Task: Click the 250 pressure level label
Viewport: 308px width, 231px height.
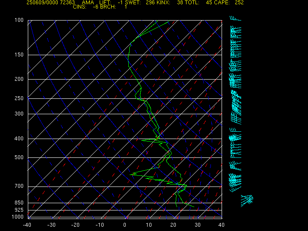Action: (x=19, y=98)
